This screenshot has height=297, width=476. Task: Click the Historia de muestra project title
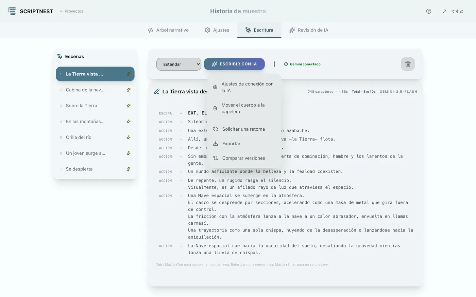click(x=238, y=11)
